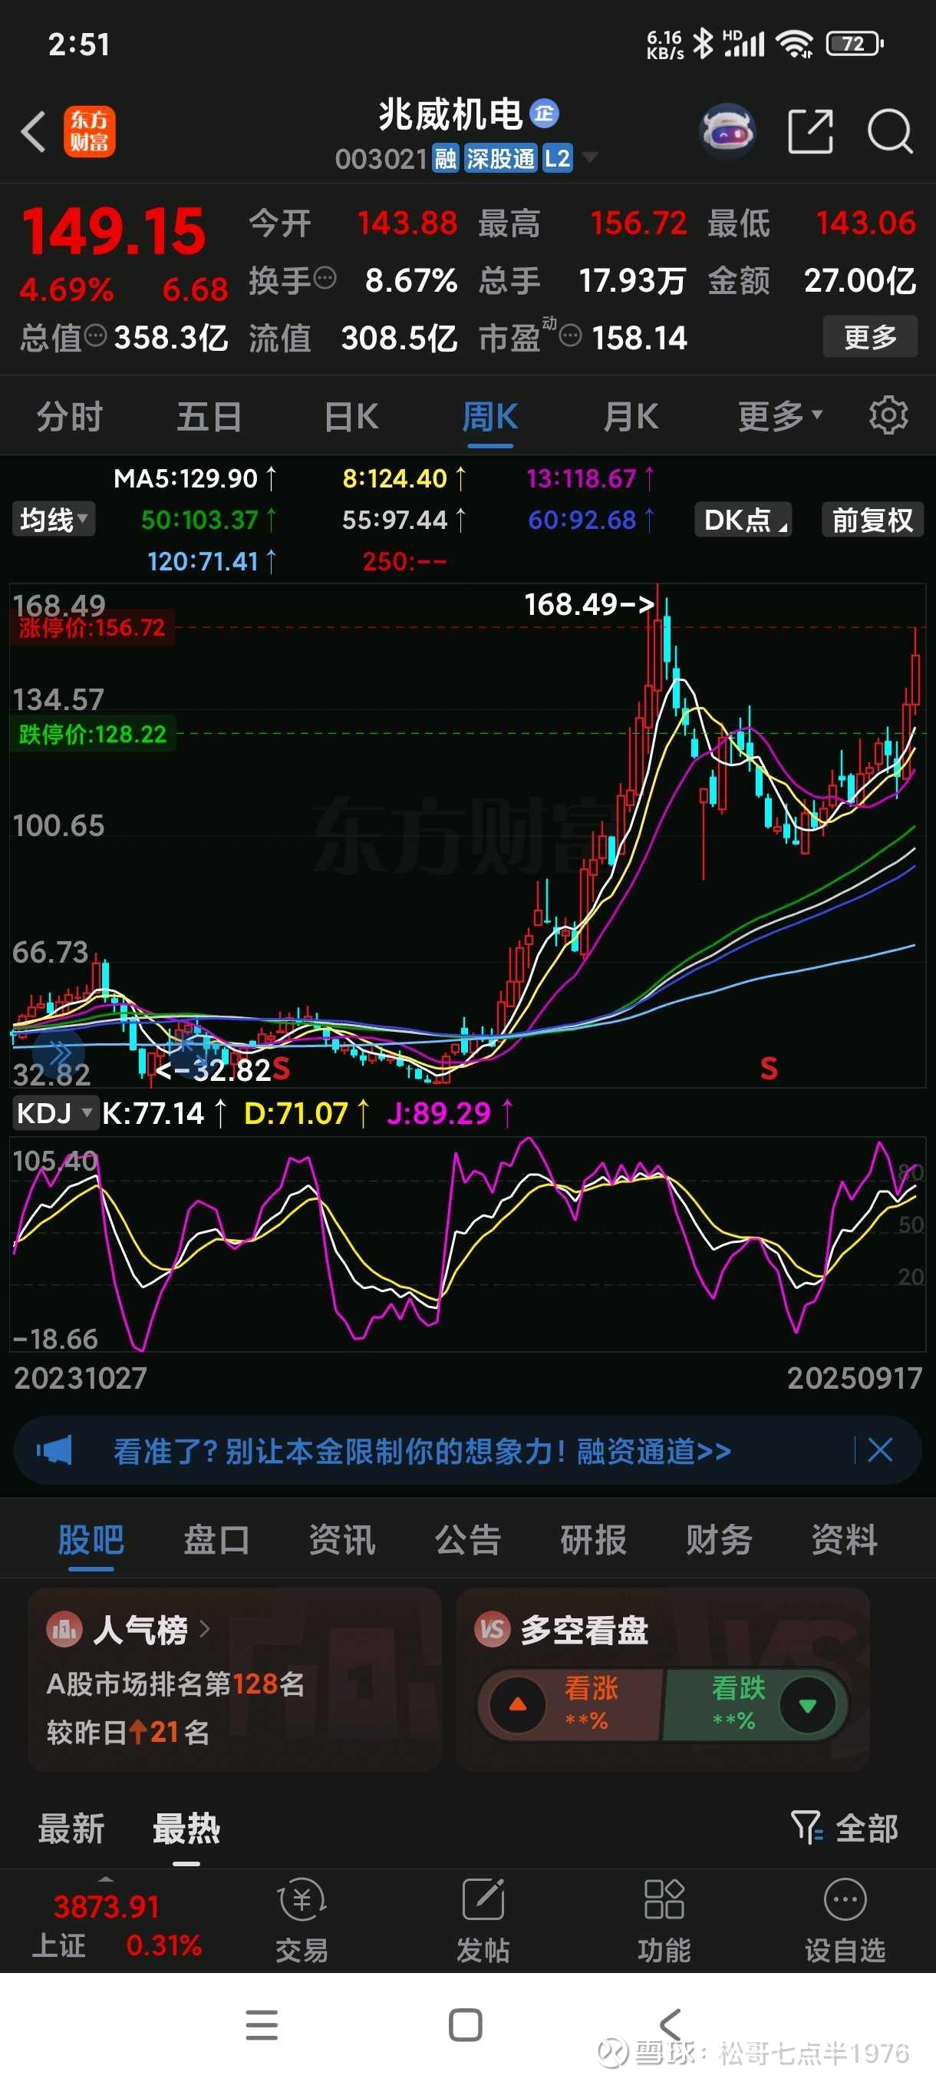936x2082 pixels.
Task: Tap the 深股通 badge
Action: tap(500, 158)
